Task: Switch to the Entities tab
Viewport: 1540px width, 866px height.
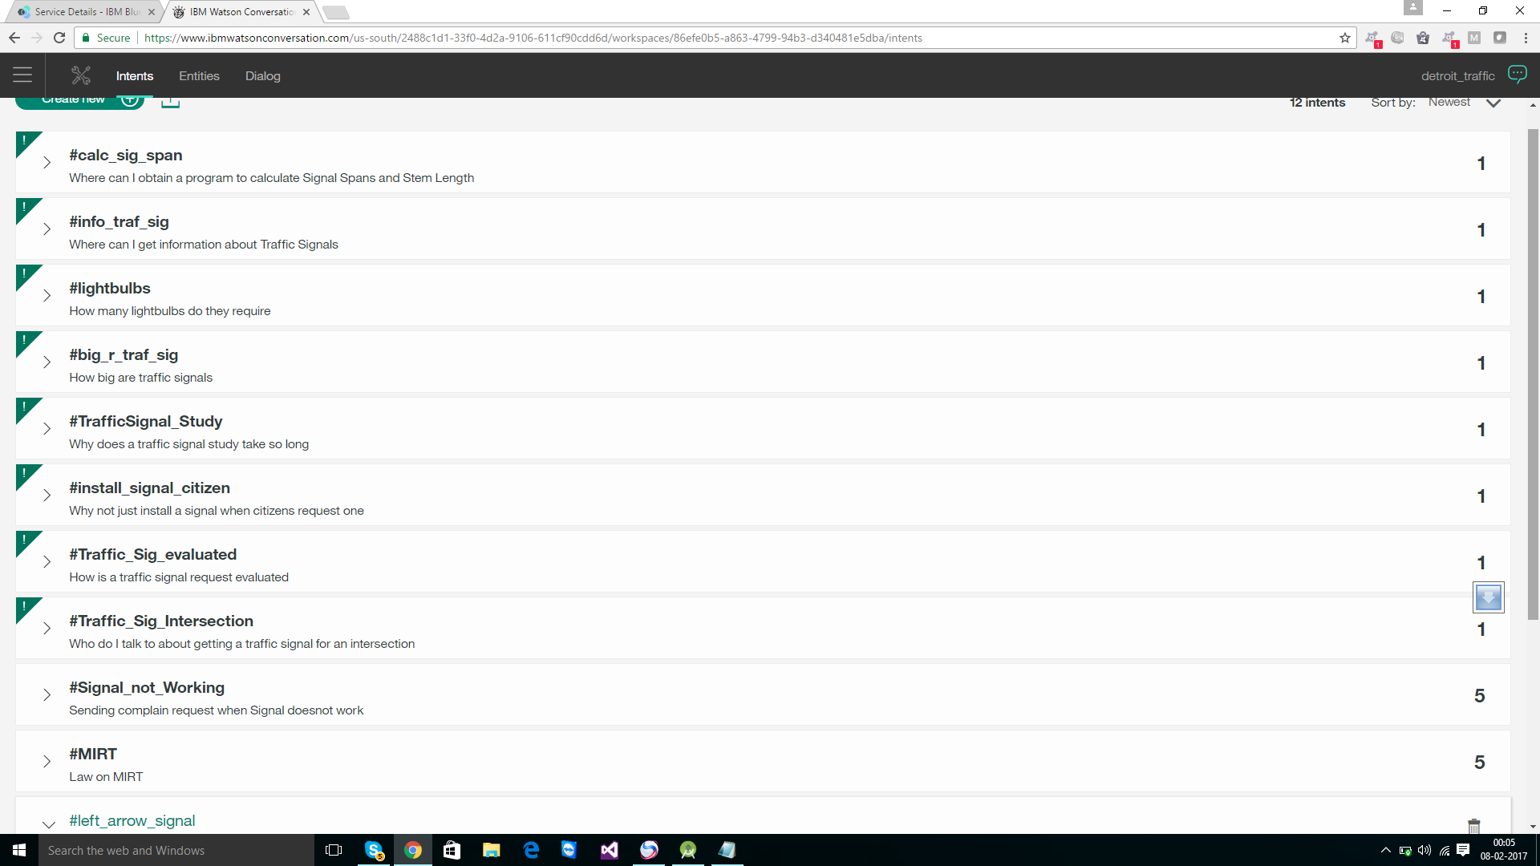Action: pyautogui.click(x=199, y=76)
